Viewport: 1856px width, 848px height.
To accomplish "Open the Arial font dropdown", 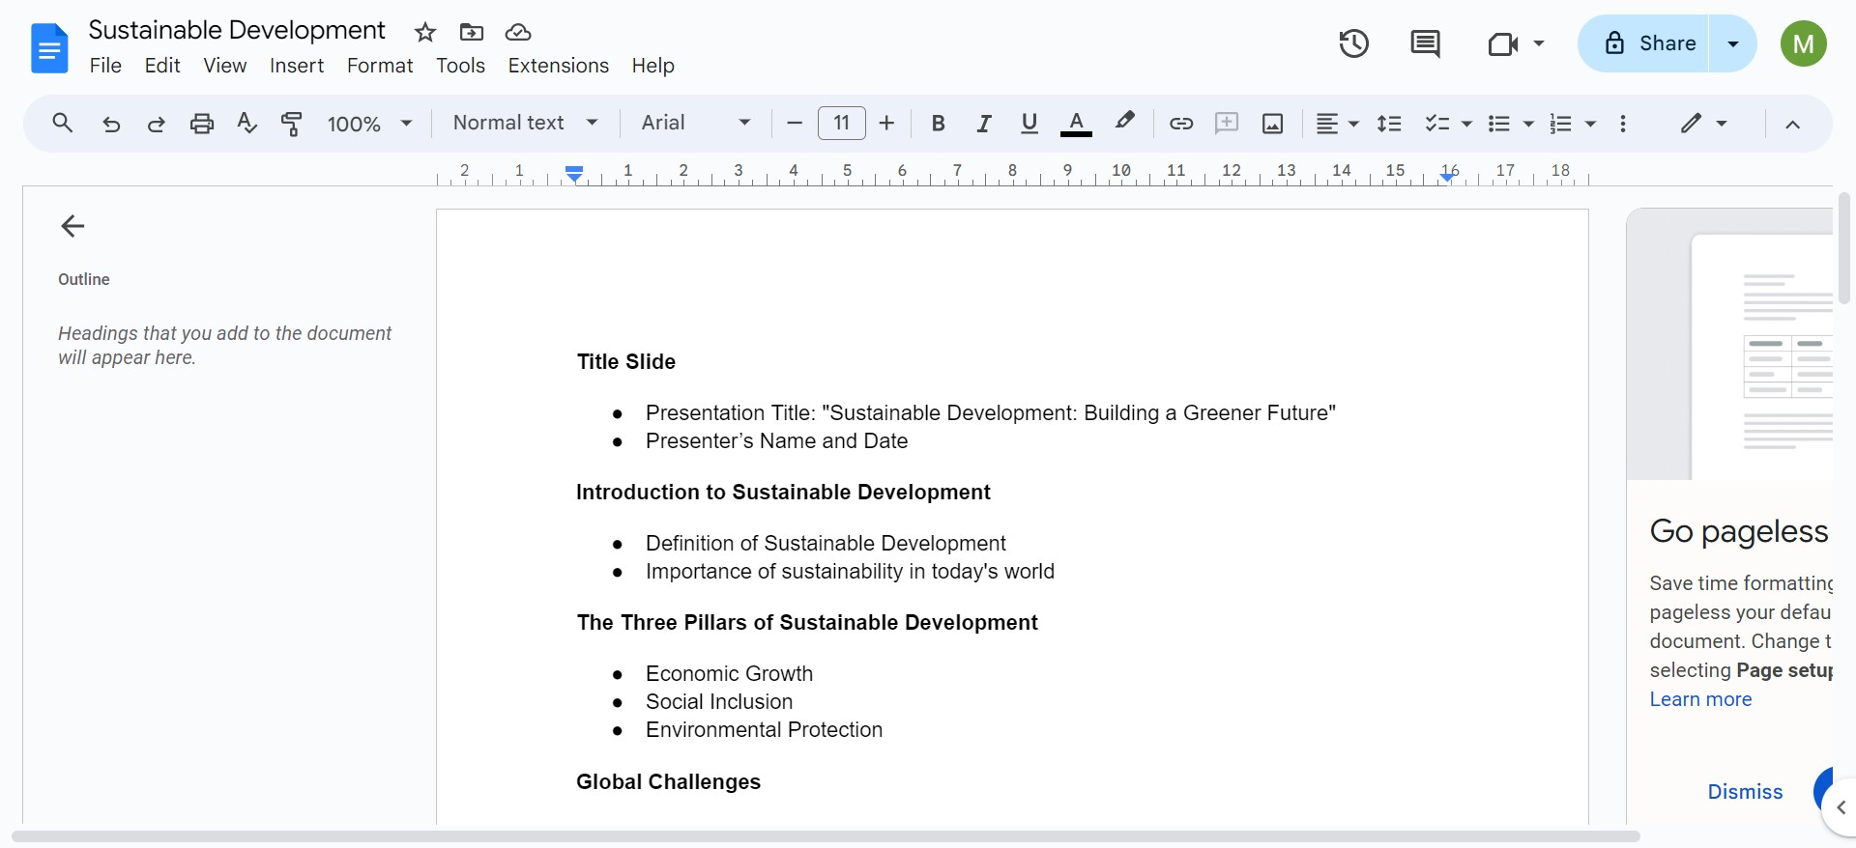I will point(695,123).
